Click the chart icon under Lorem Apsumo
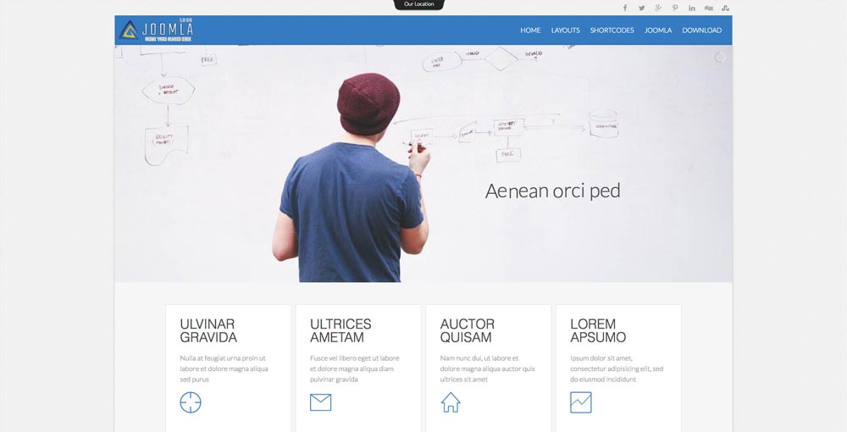The width and height of the screenshot is (847, 432). point(581,402)
